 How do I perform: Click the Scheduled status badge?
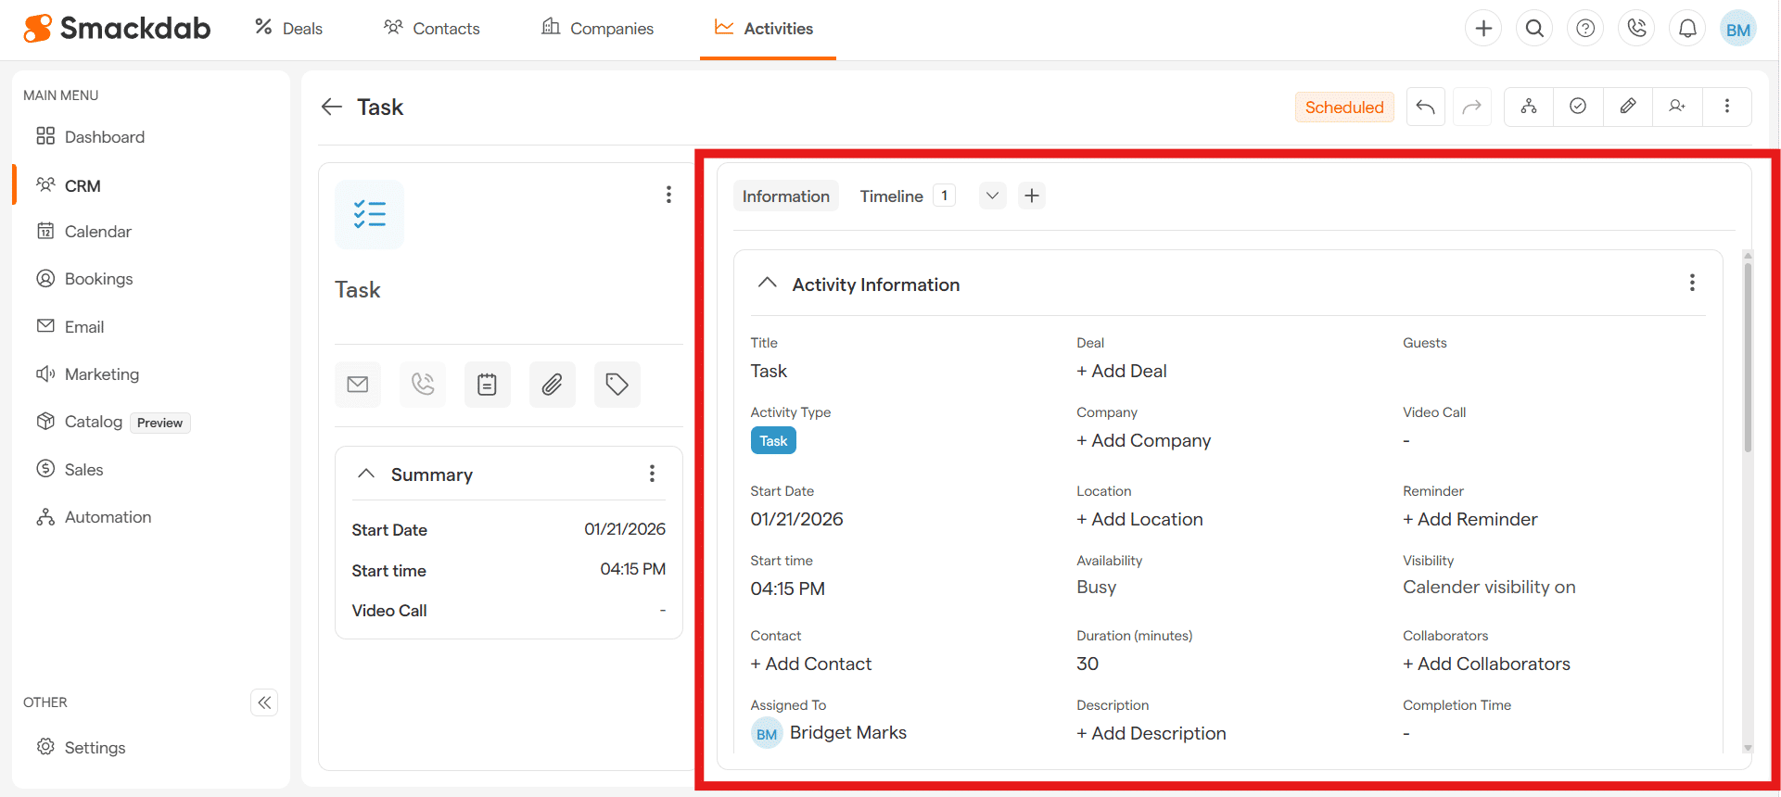pos(1343,108)
